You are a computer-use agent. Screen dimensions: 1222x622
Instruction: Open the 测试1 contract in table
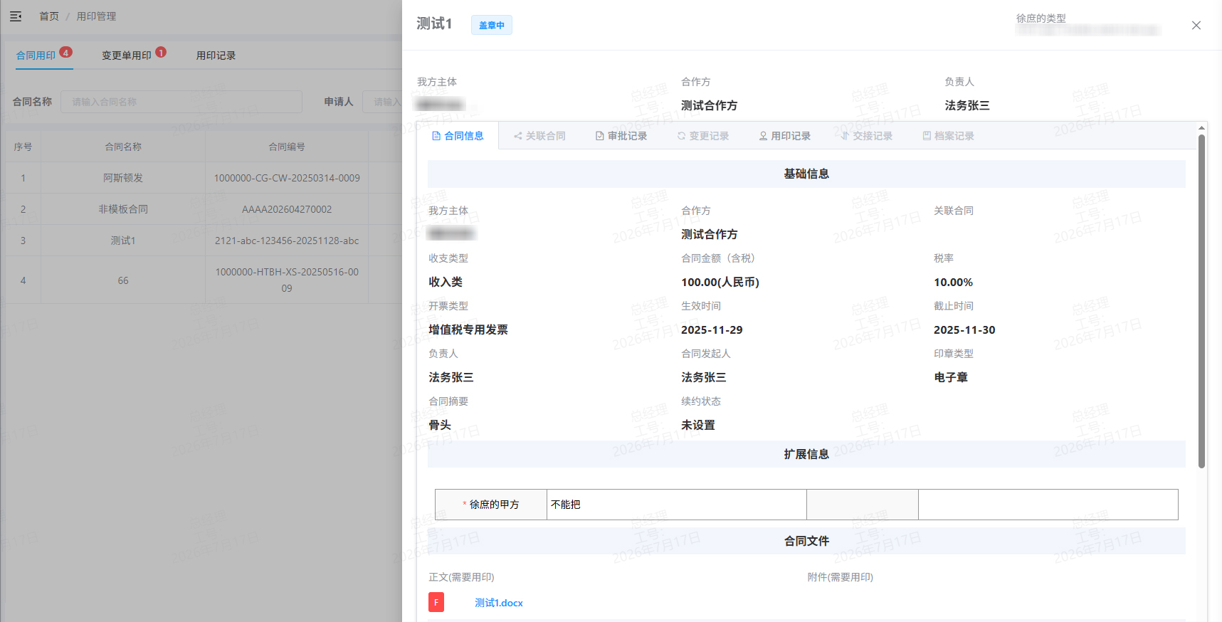pos(123,241)
